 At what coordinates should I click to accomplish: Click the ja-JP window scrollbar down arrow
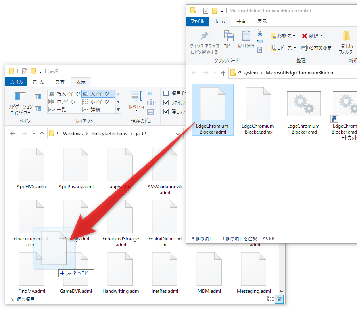coord(282,291)
